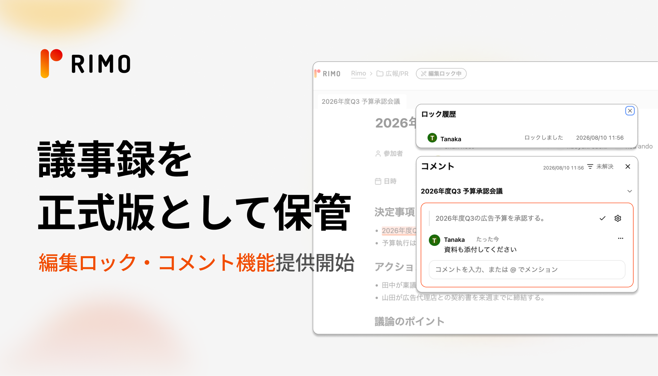Screen dimensions: 658x376
Task: Click the subtitle 編集ロック・コメント機能提供開始
Action: pyautogui.click(x=196, y=263)
